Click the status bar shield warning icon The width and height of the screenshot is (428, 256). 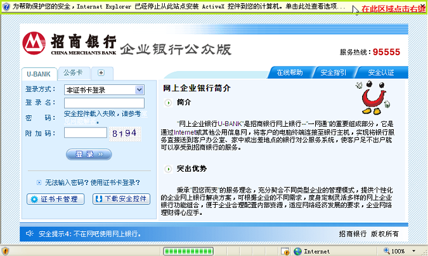coord(5,251)
